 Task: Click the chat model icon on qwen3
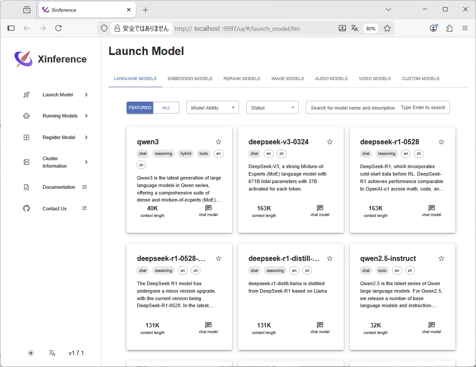208,208
